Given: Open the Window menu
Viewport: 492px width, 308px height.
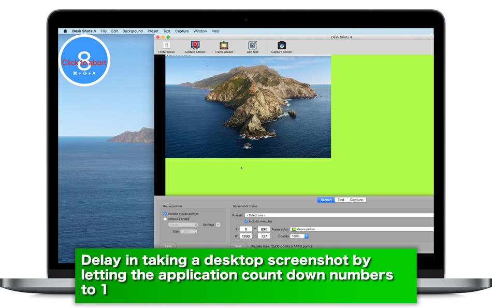Looking at the screenshot, I should (200, 31).
